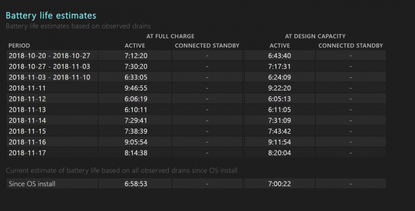Select the 2018-11-12 period cell

[52, 99]
